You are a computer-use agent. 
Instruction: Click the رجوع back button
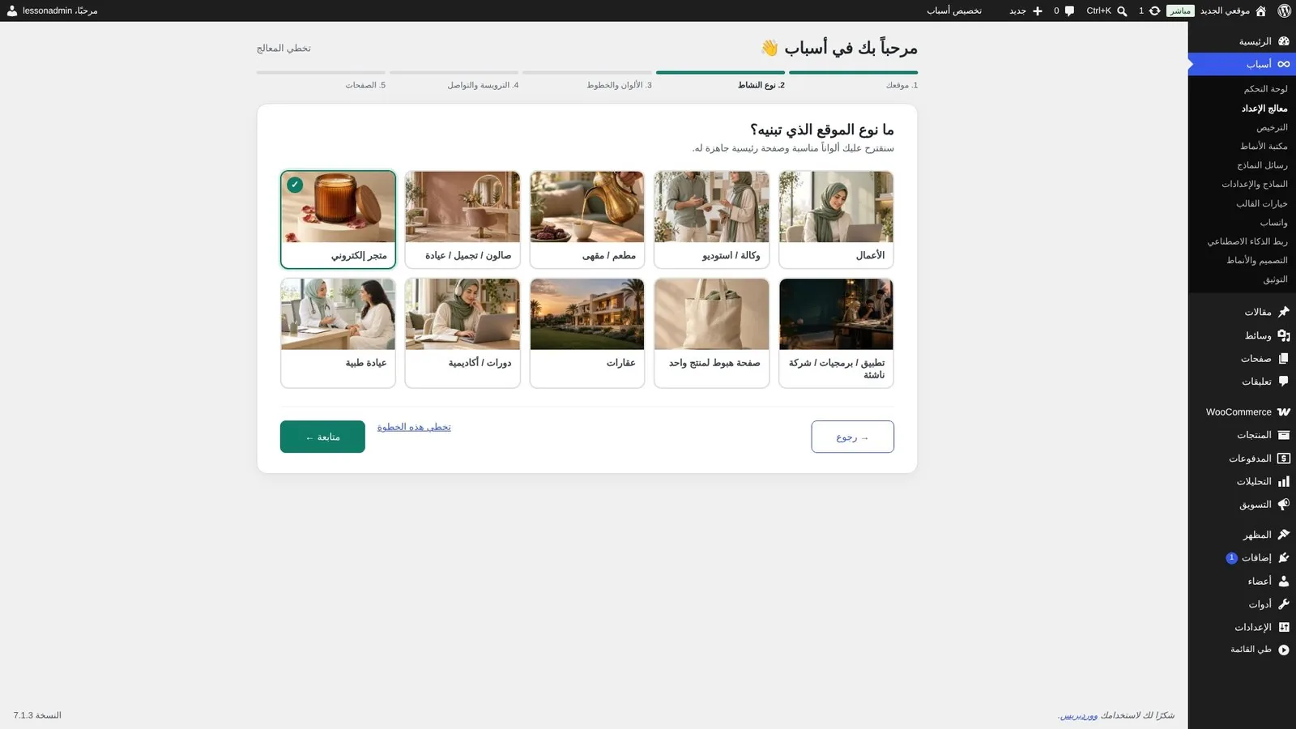click(852, 437)
